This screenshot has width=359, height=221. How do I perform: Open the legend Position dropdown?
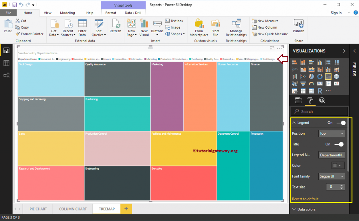pos(332,133)
